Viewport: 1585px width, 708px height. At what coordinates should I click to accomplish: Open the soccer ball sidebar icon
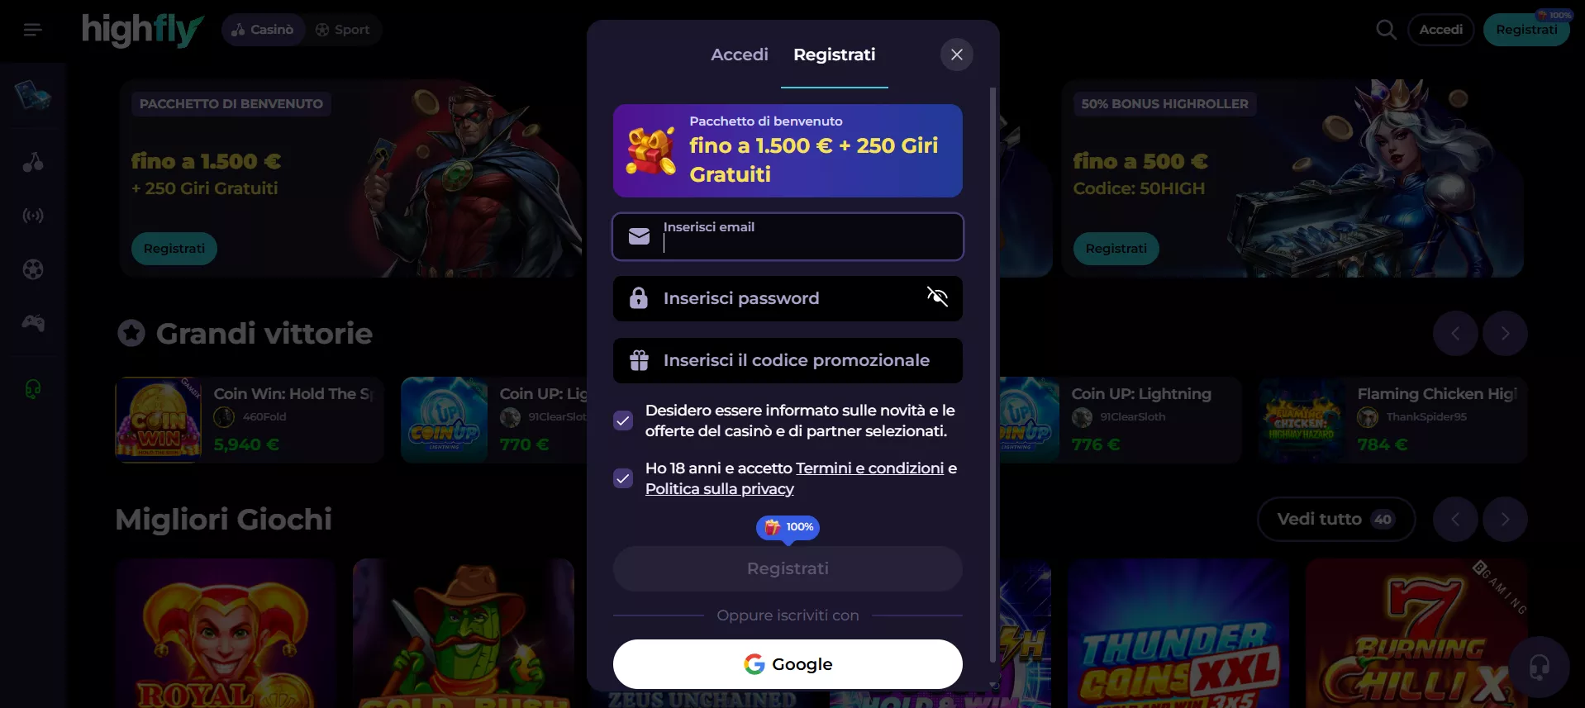(33, 269)
